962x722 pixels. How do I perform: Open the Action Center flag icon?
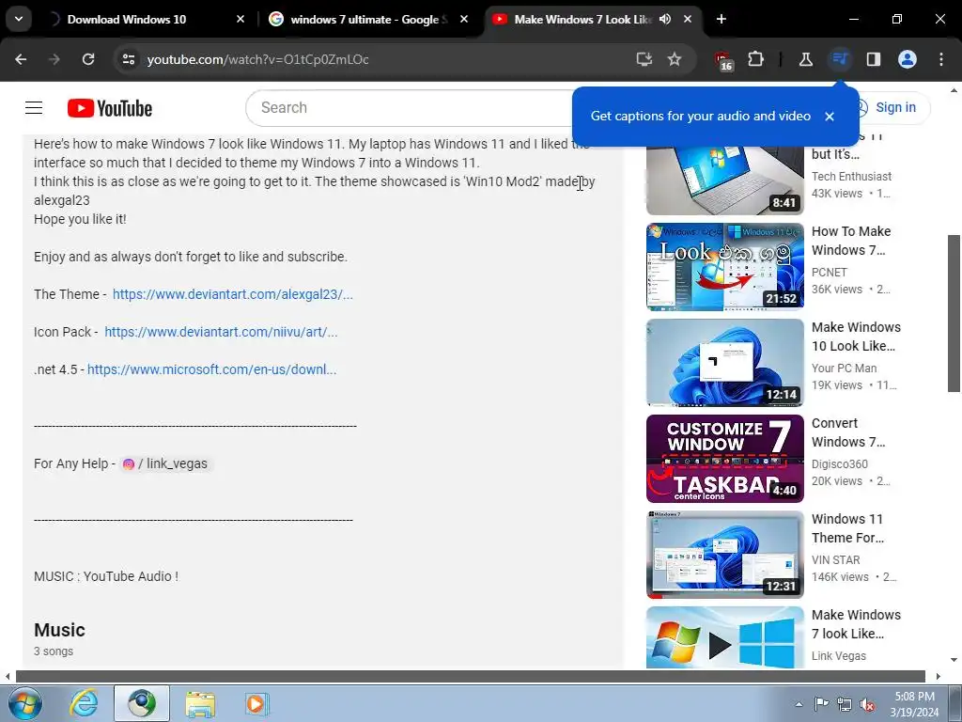click(x=821, y=704)
